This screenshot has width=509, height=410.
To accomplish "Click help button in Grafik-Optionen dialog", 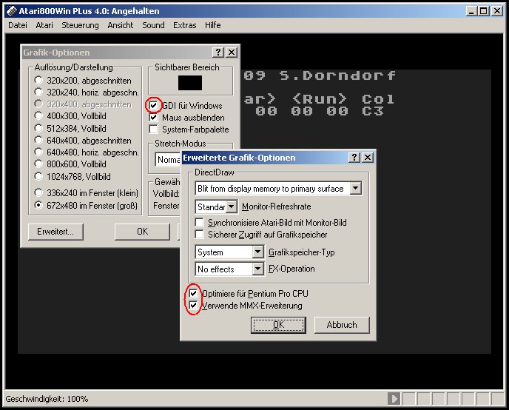I will [x=218, y=53].
